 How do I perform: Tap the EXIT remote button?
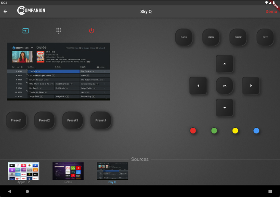tap(265, 37)
